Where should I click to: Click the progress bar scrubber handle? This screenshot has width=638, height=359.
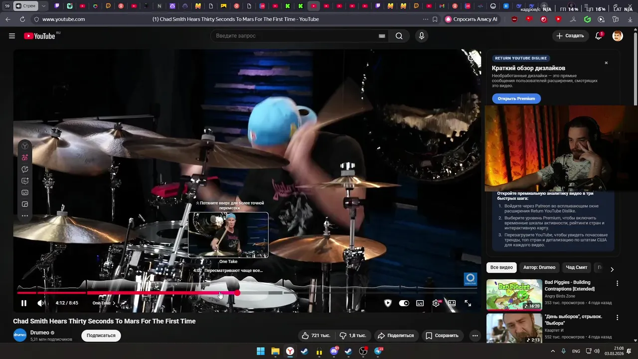pyautogui.click(x=237, y=293)
